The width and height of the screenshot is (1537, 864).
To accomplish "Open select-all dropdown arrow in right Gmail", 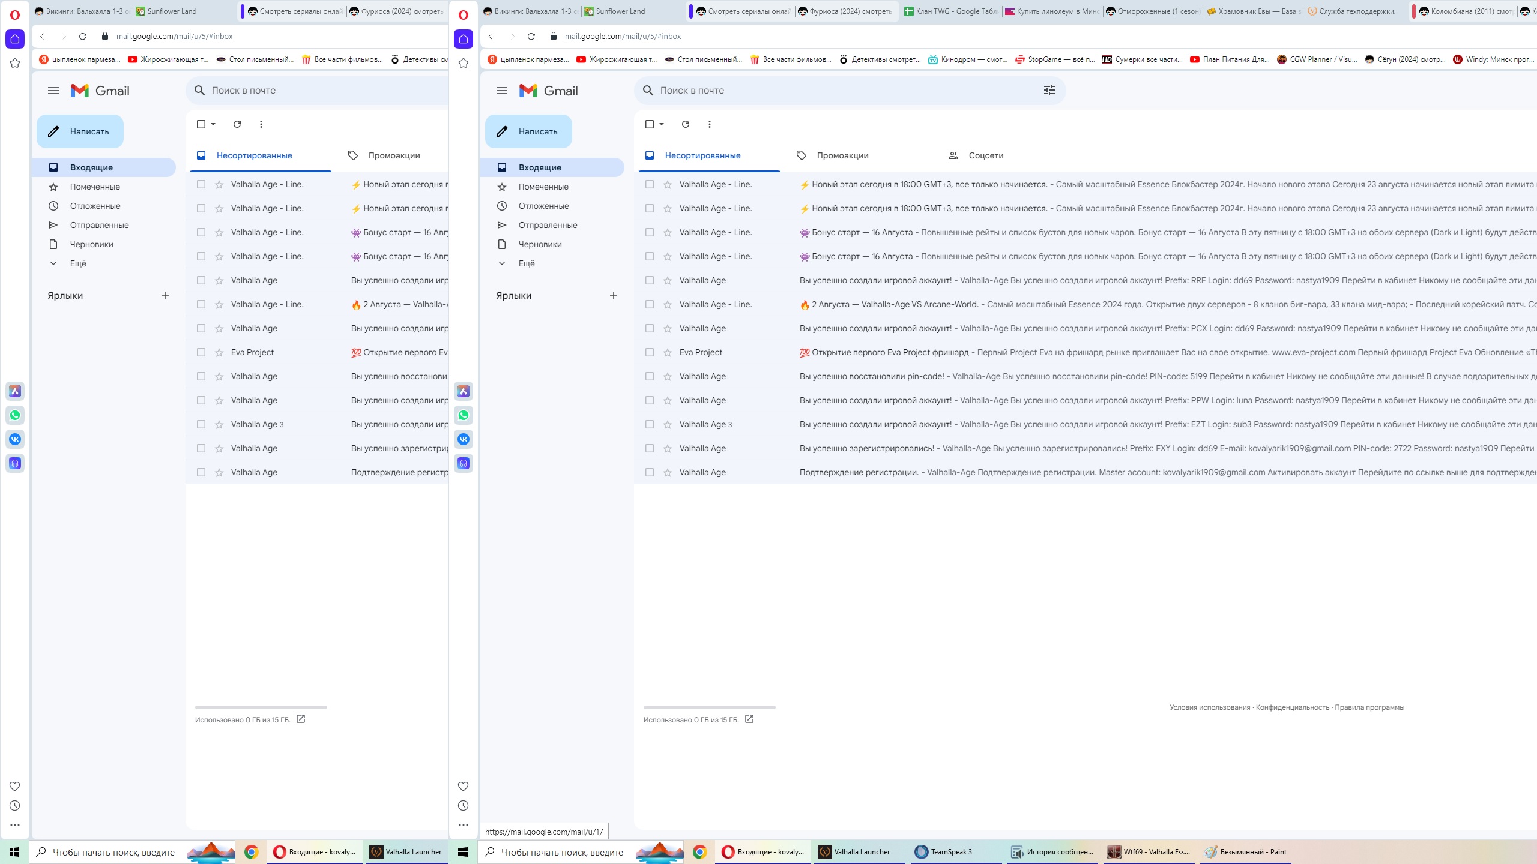I will (x=662, y=124).
